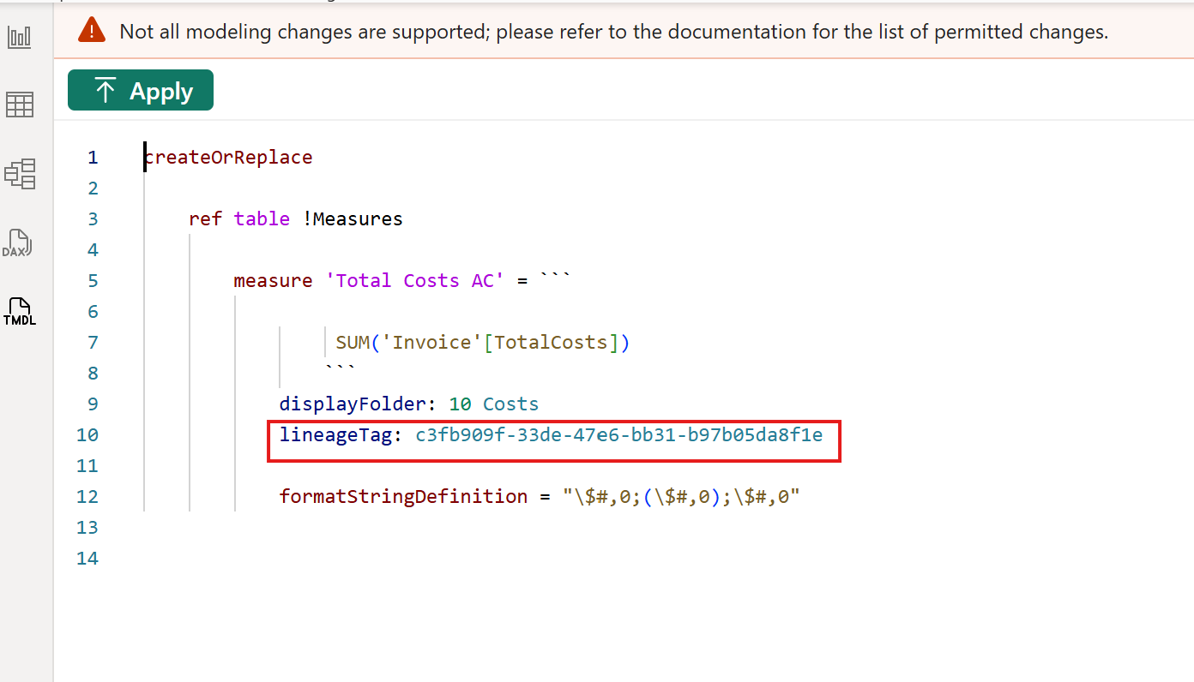Select the 'Total Costs AC' measure name
The height and width of the screenshot is (682, 1194).
[x=415, y=280]
